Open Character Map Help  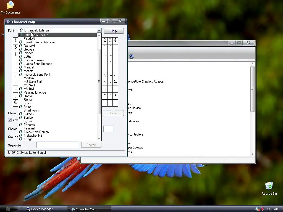[x=114, y=31]
